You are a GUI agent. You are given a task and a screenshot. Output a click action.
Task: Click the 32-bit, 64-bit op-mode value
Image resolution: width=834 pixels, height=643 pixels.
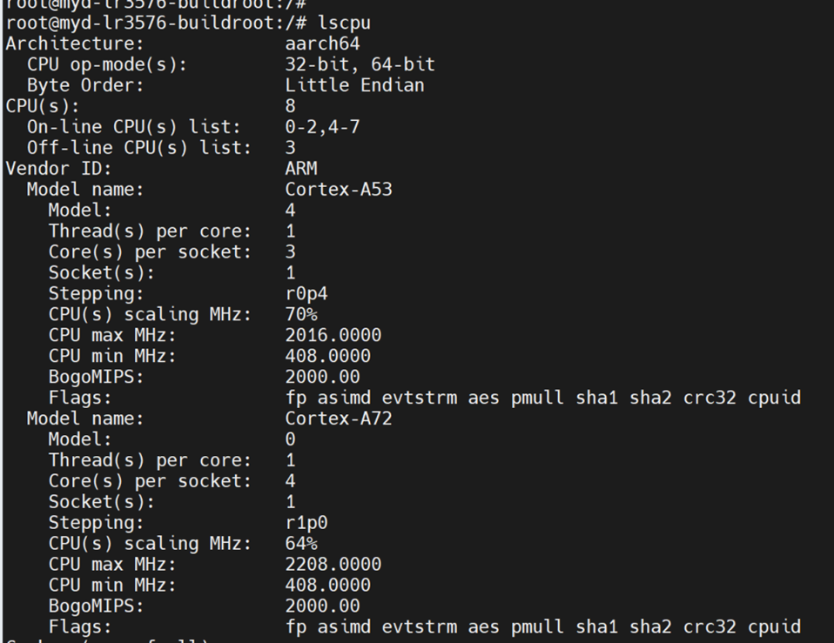coord(360,64)
